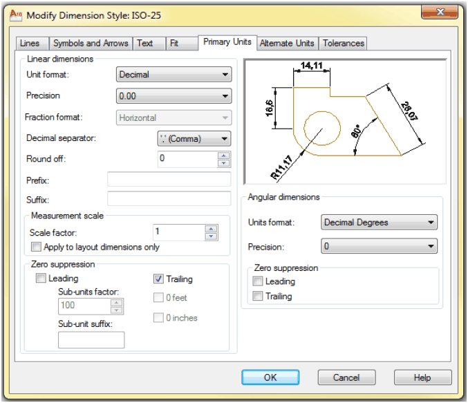Screen dimensions: 468x403
Task: Open angular Units format Decimal Degrees dropdown
Action: tap(380, 223)
